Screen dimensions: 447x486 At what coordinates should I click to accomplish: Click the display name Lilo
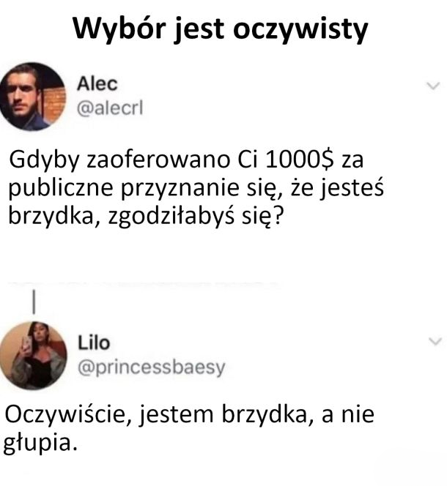(94, 343)
